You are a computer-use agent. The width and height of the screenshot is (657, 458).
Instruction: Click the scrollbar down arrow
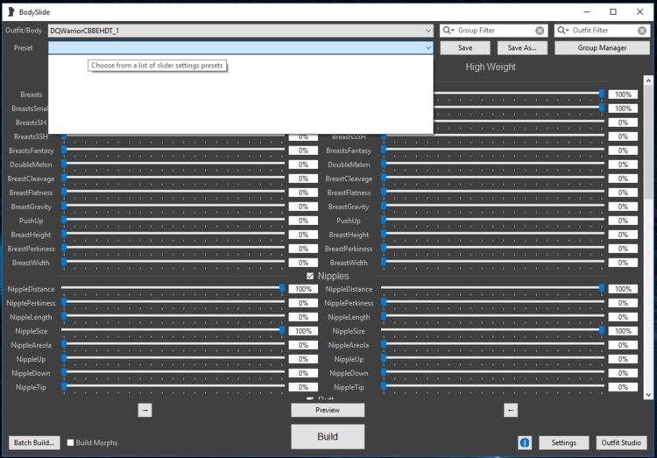(x=648, y=395)
